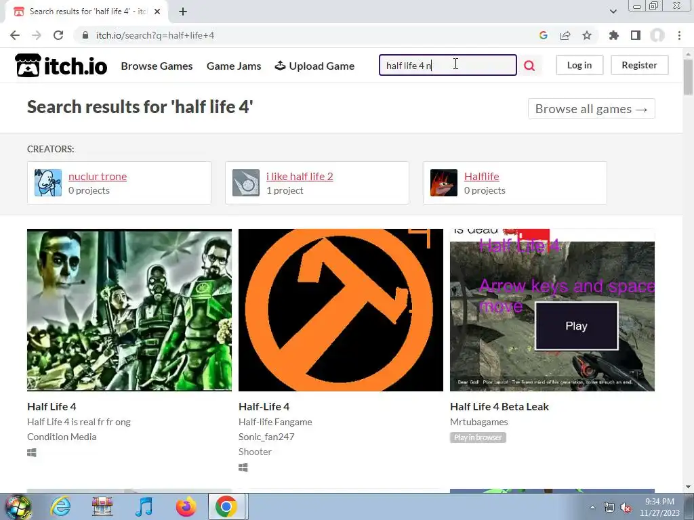Click the Windows Start button
Screen dimensions: 694x520
point(18,506)
